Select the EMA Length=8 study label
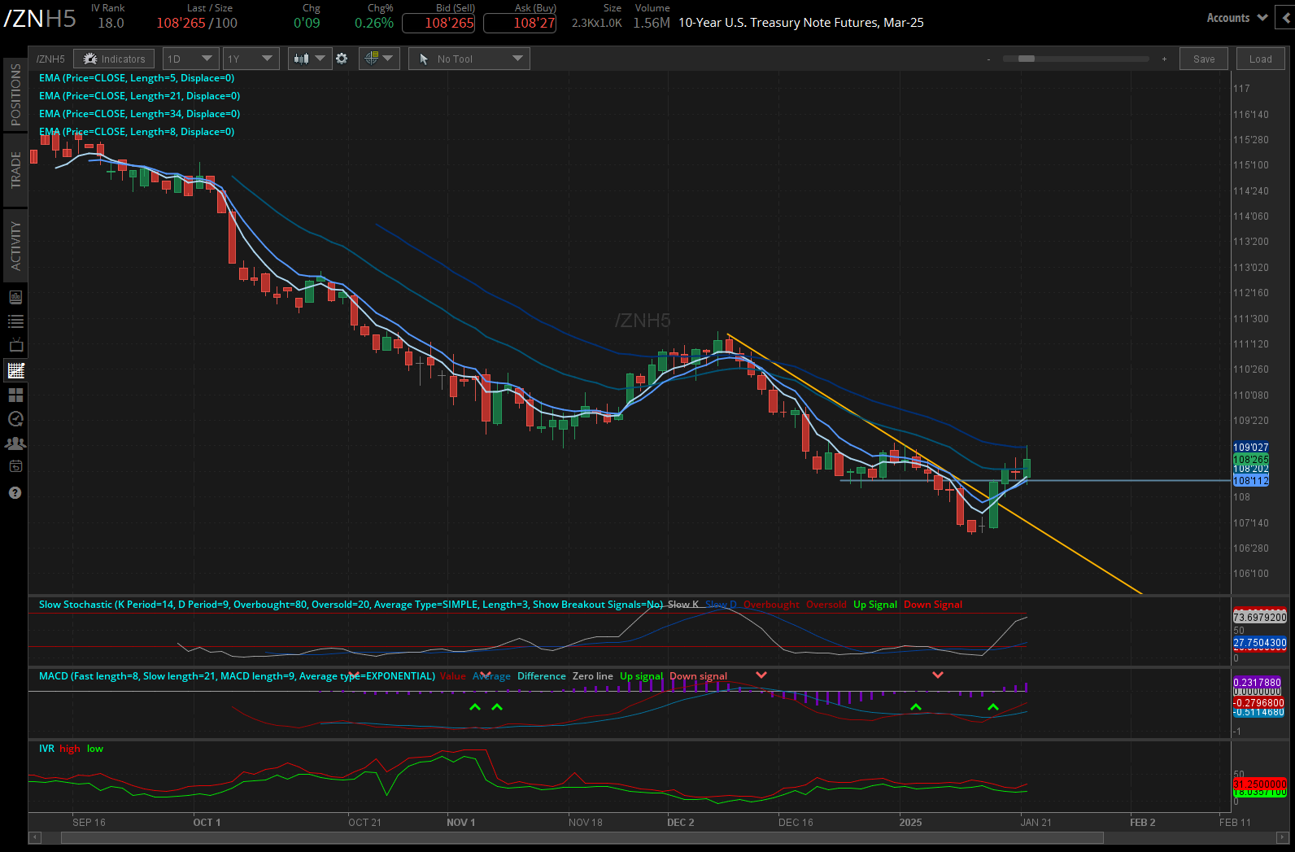 pos(137,132)
